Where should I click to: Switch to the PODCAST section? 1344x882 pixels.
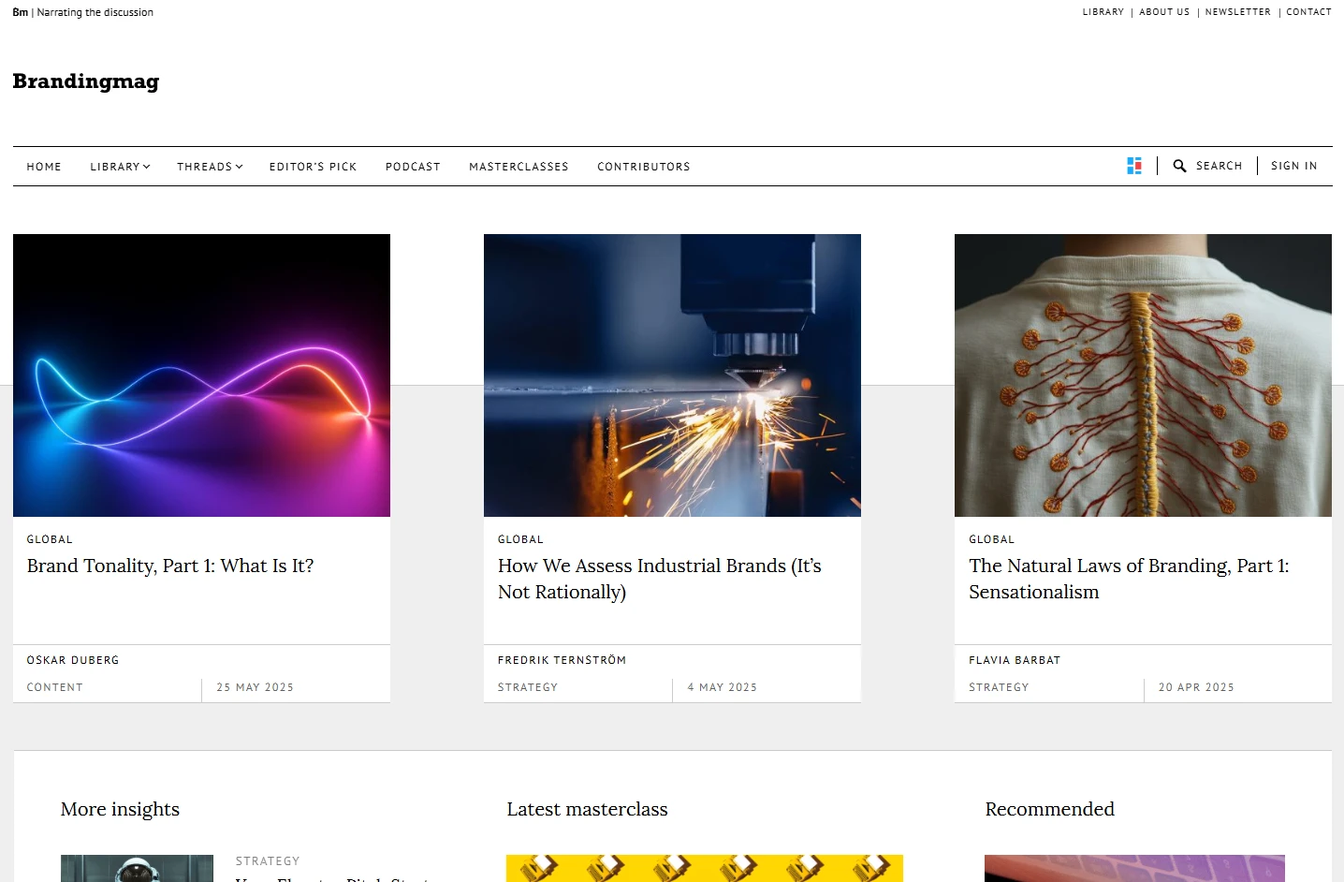(413, 166)
